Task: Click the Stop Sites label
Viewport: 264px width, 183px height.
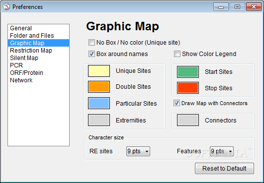Action: click(219, 88)
